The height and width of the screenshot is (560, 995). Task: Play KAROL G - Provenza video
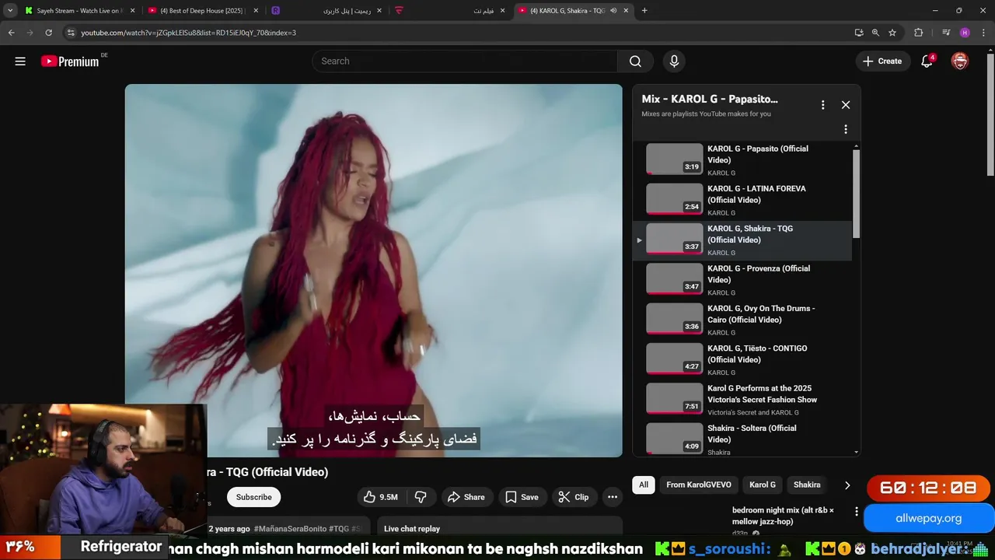coord(742,280)
